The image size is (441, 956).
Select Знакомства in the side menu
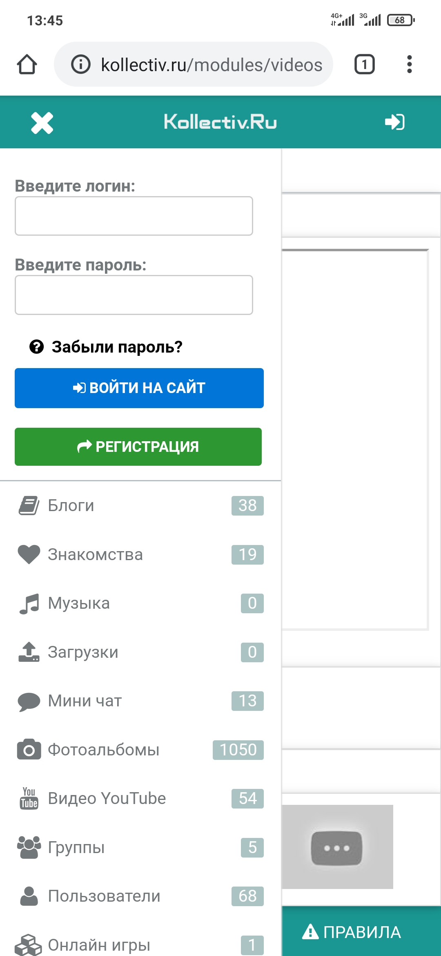[95, 554]
